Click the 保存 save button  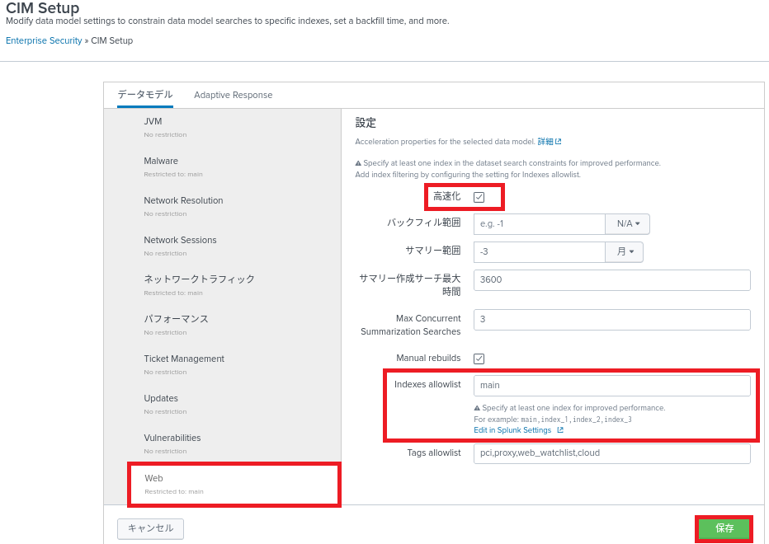pyautogui.click(x=724, y=528)
